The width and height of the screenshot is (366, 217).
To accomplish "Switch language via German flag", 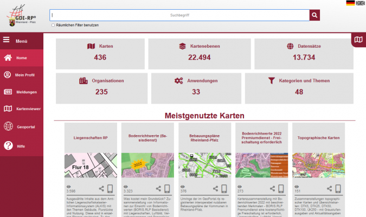I will tap(350, 3).
